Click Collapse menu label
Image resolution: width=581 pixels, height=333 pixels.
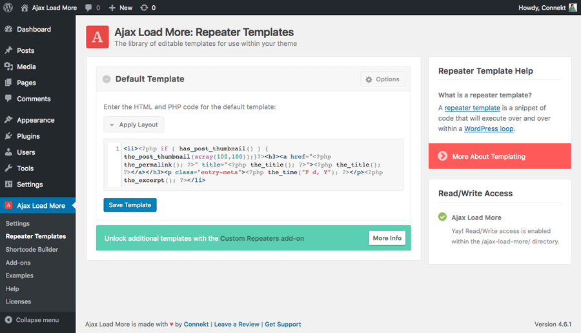(x=37, y=320)
